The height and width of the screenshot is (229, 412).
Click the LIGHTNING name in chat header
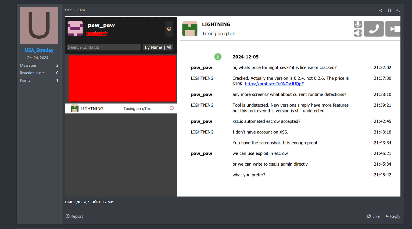[216, 24]
